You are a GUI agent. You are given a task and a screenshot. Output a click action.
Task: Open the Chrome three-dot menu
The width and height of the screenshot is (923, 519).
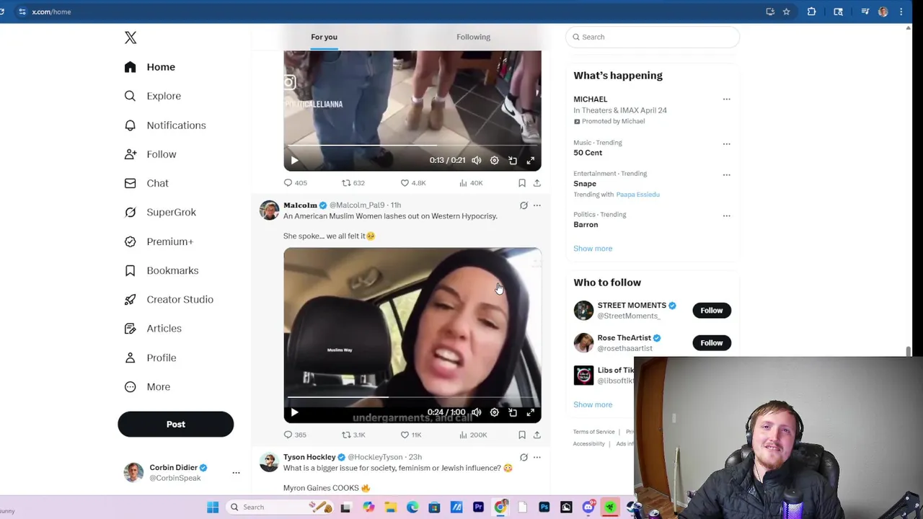tap(901, 12)
